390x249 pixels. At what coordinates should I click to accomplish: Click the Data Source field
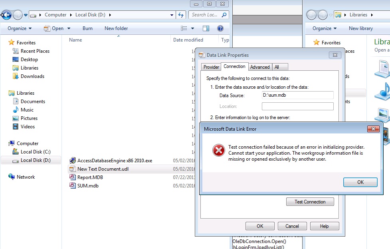(x=297, y=95)
